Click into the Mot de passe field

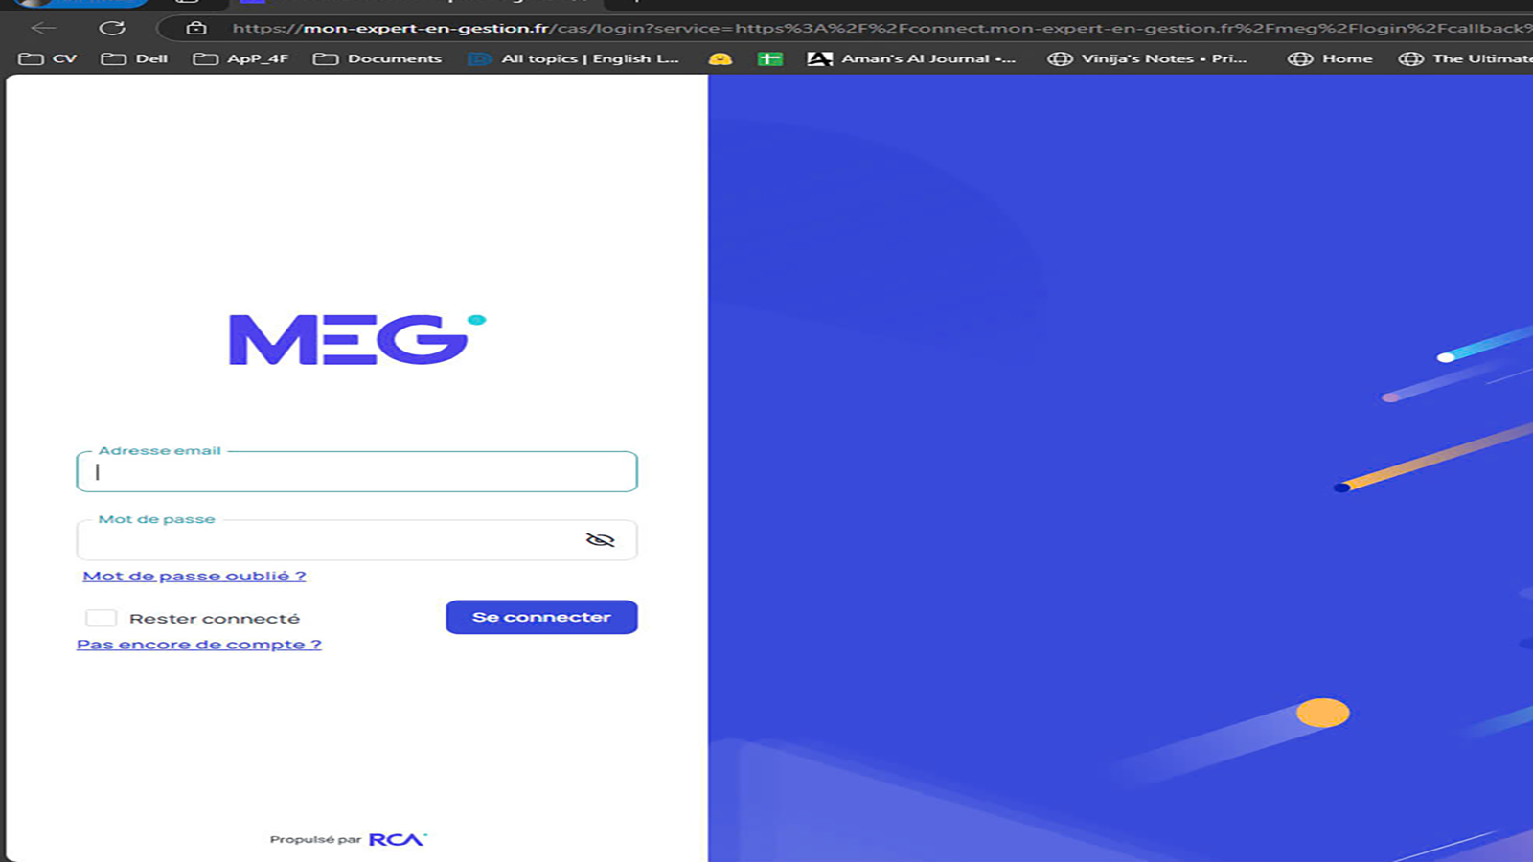[x=326, y=541]
